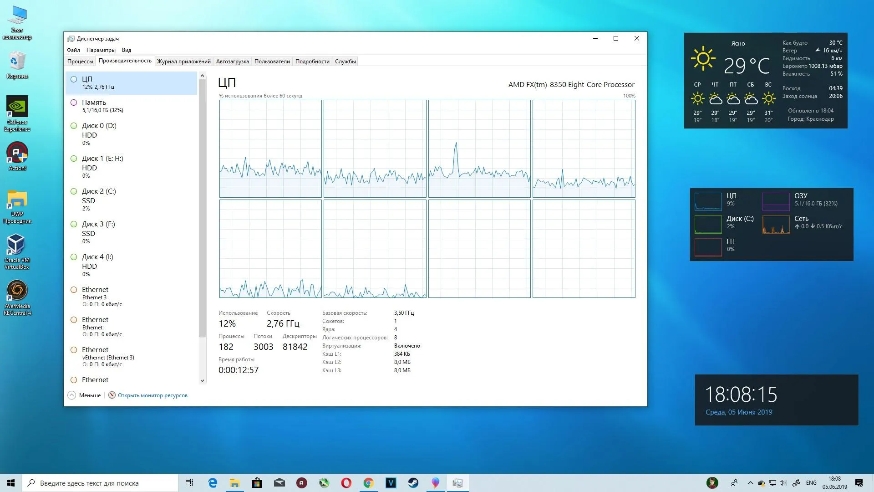The width and height of the screenshot is (874, 492).
Task: Click the resource monitor icon at bottom
Action: pyautogui.click(x=112, y=395)
